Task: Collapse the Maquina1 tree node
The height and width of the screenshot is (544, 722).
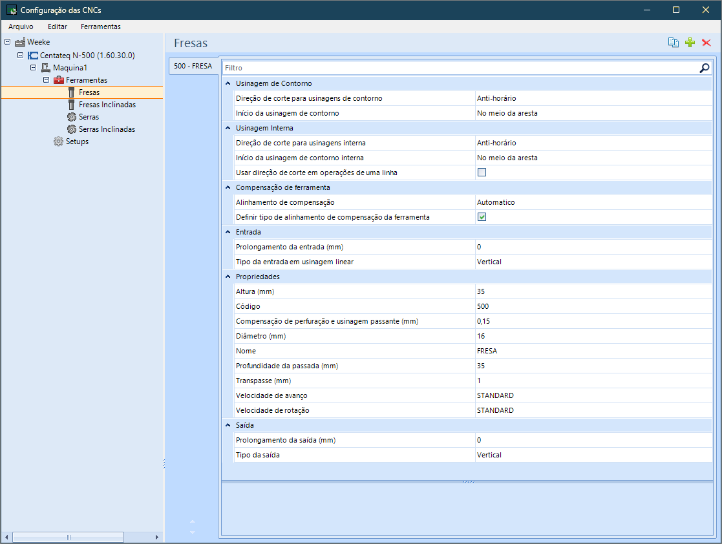Action: click(33, 68)
